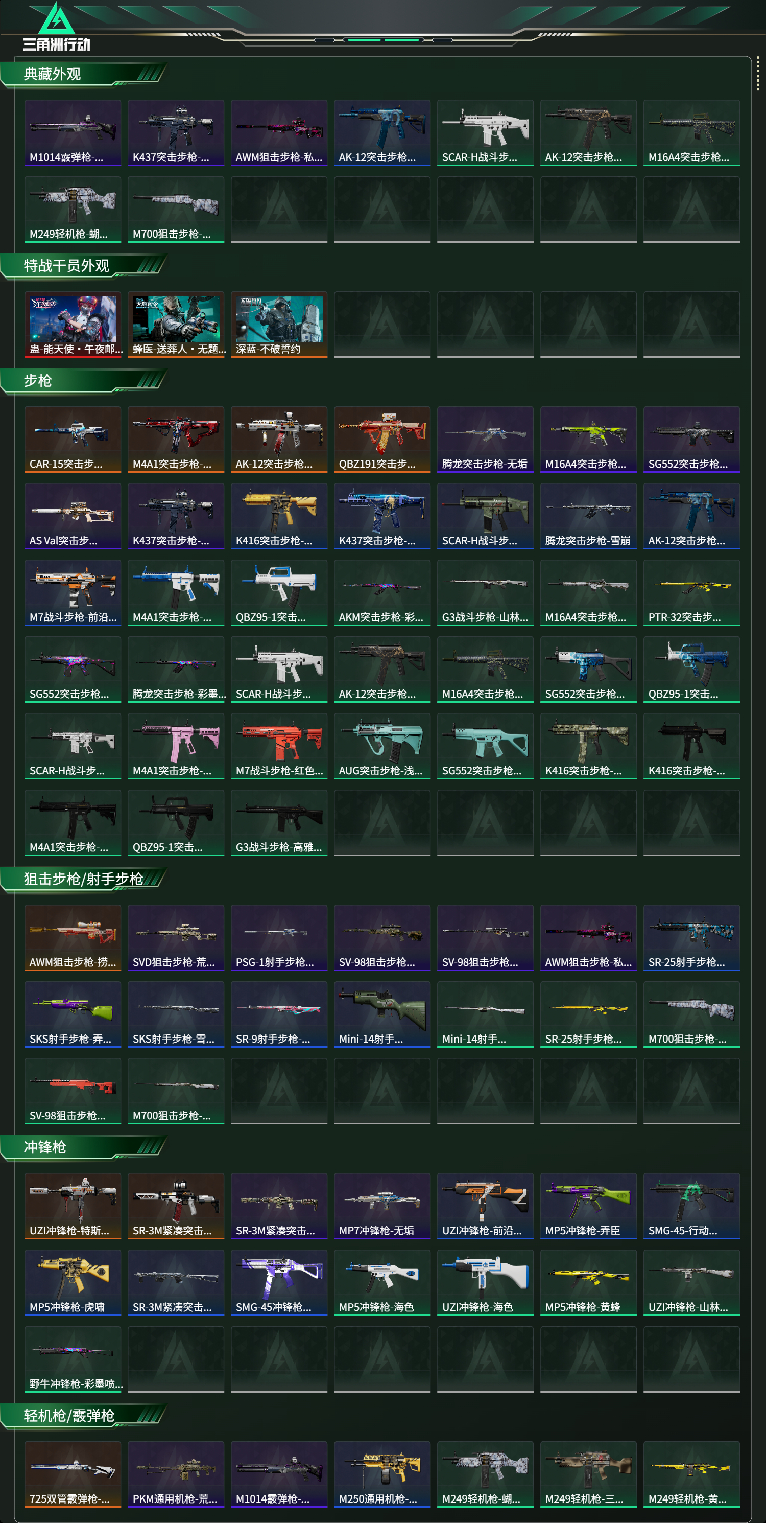766x1523 pixels.
Task: Choose the AUG突击步枪 light-blue skin
Action: (x=382, y=746)
